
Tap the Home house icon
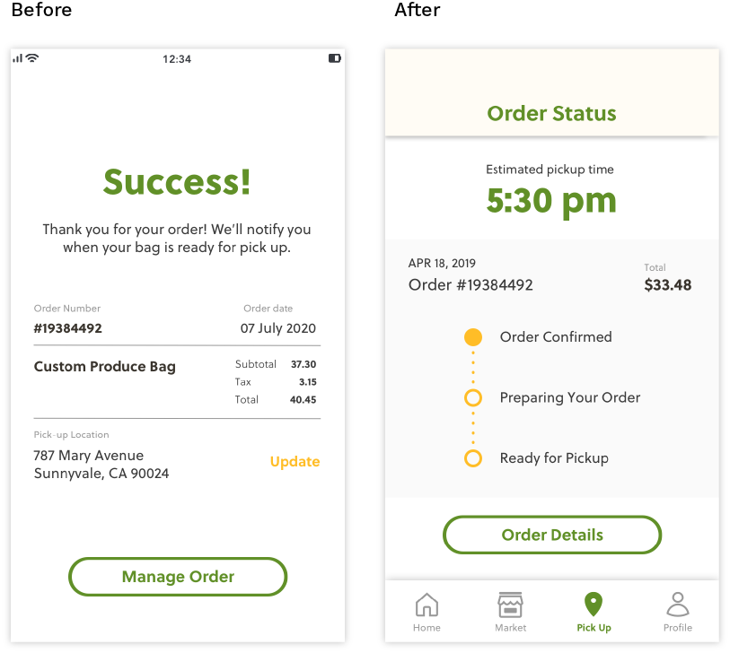coord(427,605)
